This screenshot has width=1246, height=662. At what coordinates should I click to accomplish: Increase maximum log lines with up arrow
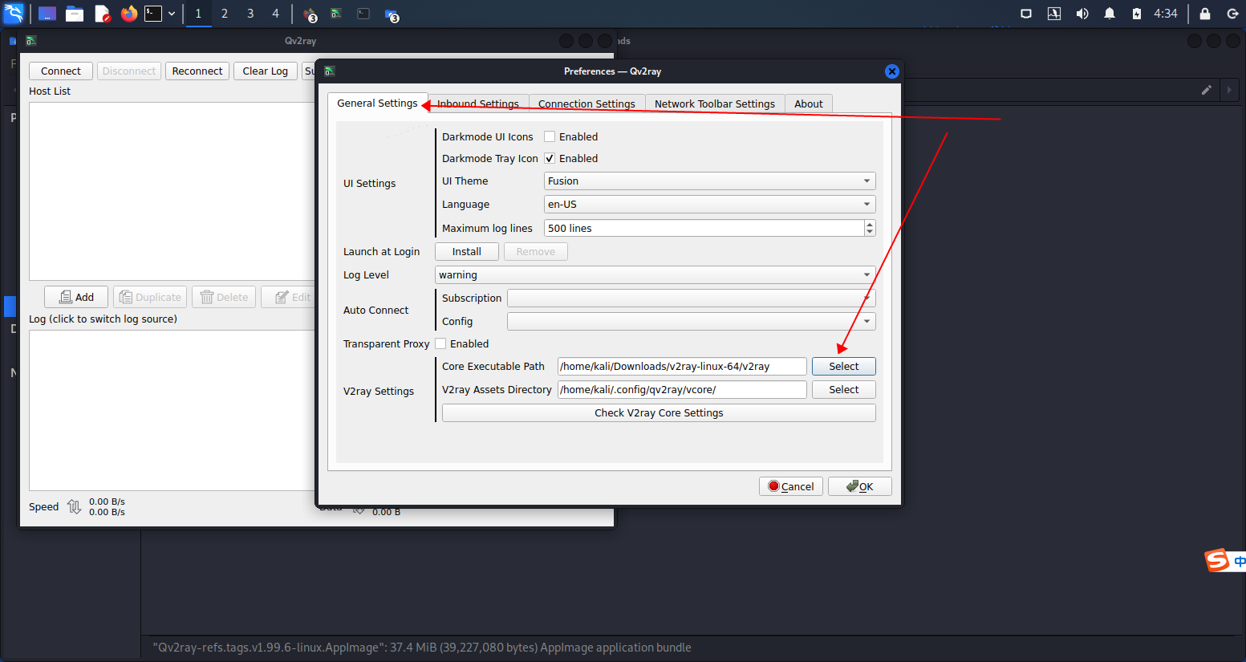pyautogui.click(x=870, y=224)
